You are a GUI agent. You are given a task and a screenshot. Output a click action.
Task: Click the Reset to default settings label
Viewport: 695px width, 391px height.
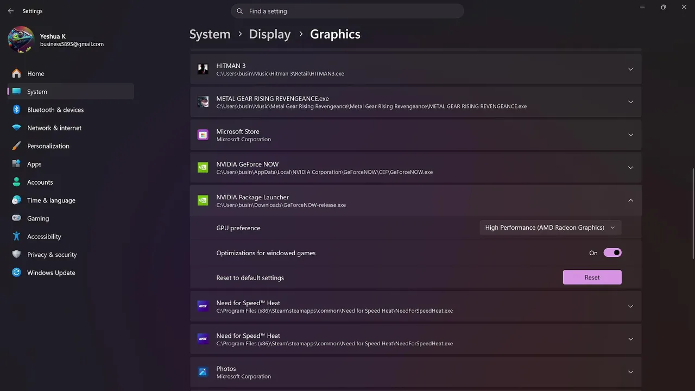pos(250,278)
